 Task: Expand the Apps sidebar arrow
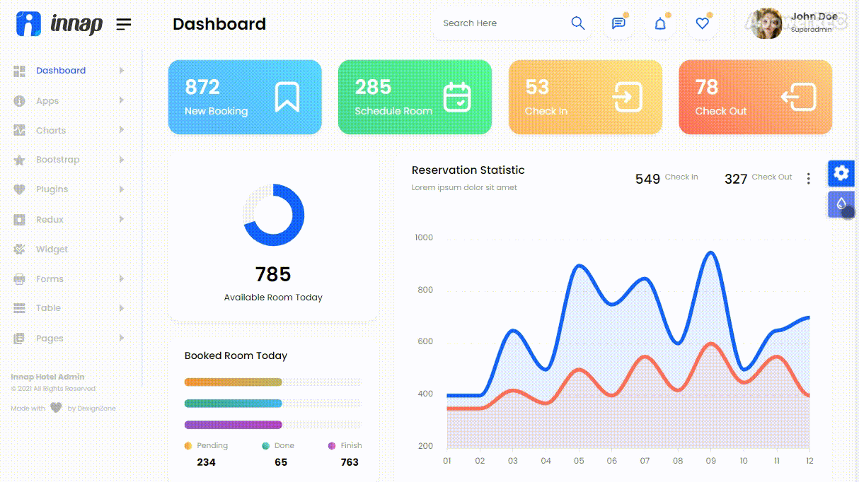122,100
